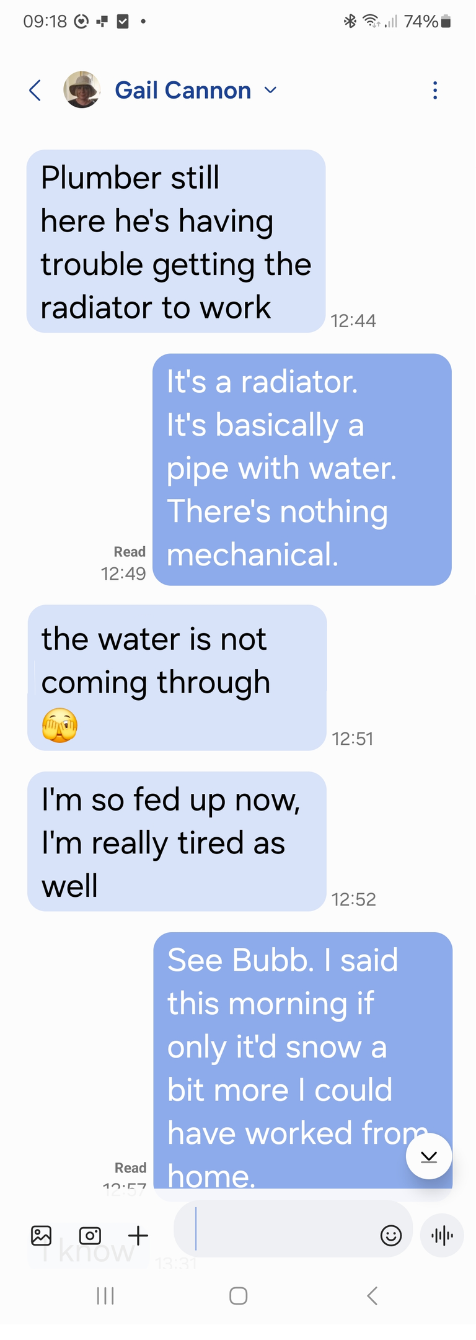Open Gail Cannon's contact photo
The image size is (476, 1340).
(x=82, y=90)
